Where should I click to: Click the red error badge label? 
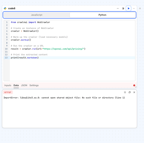click(8, 92)
